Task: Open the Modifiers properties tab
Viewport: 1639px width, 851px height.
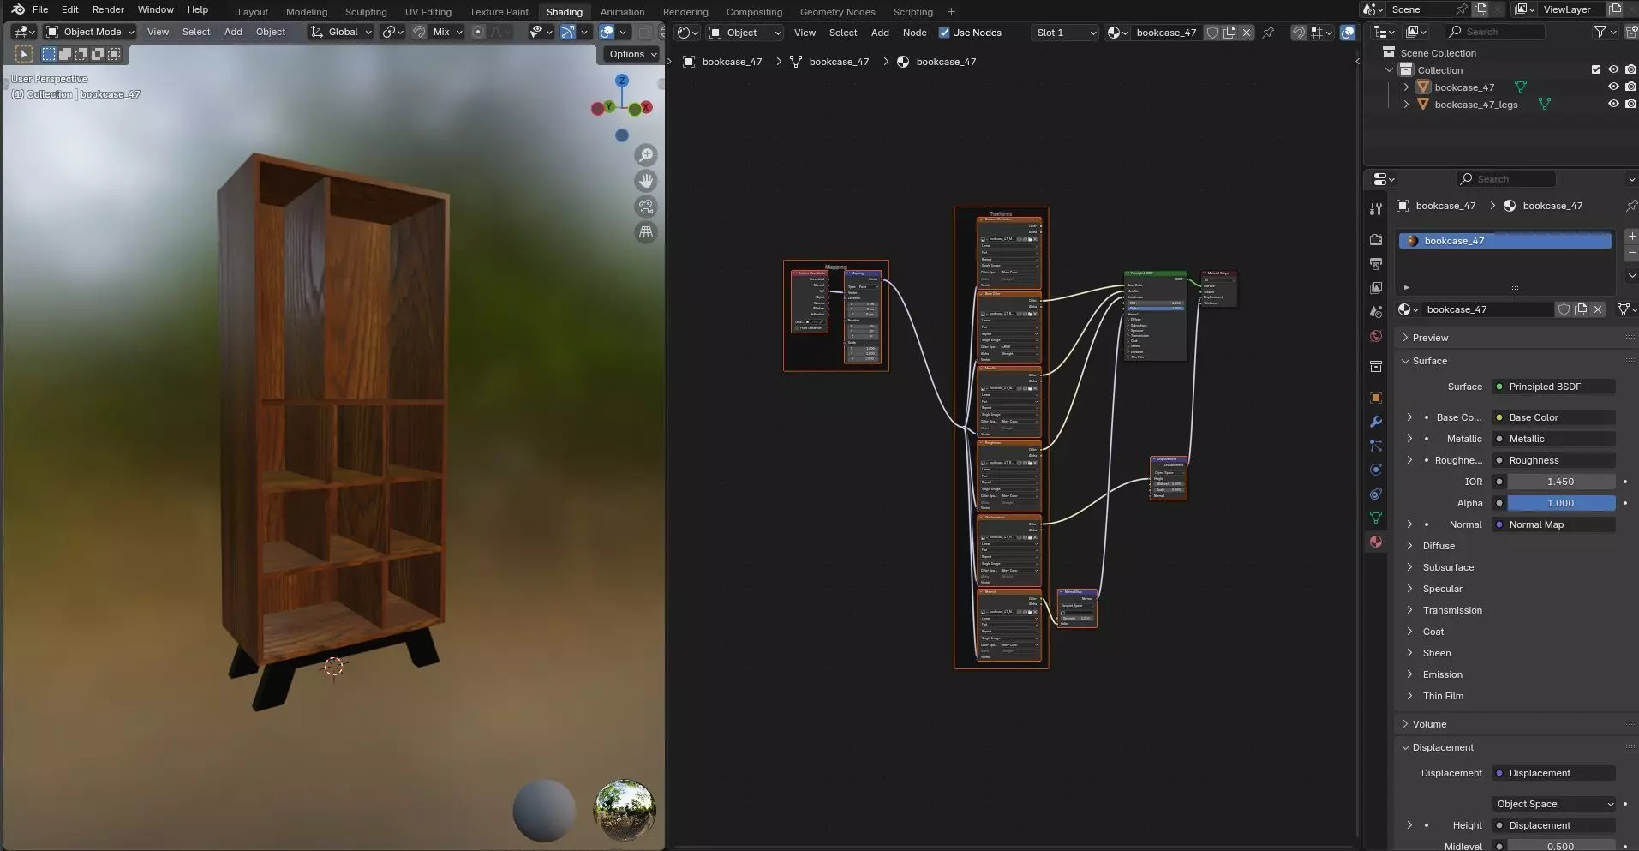Action: pyautogui.click(x=1376, y=422)
